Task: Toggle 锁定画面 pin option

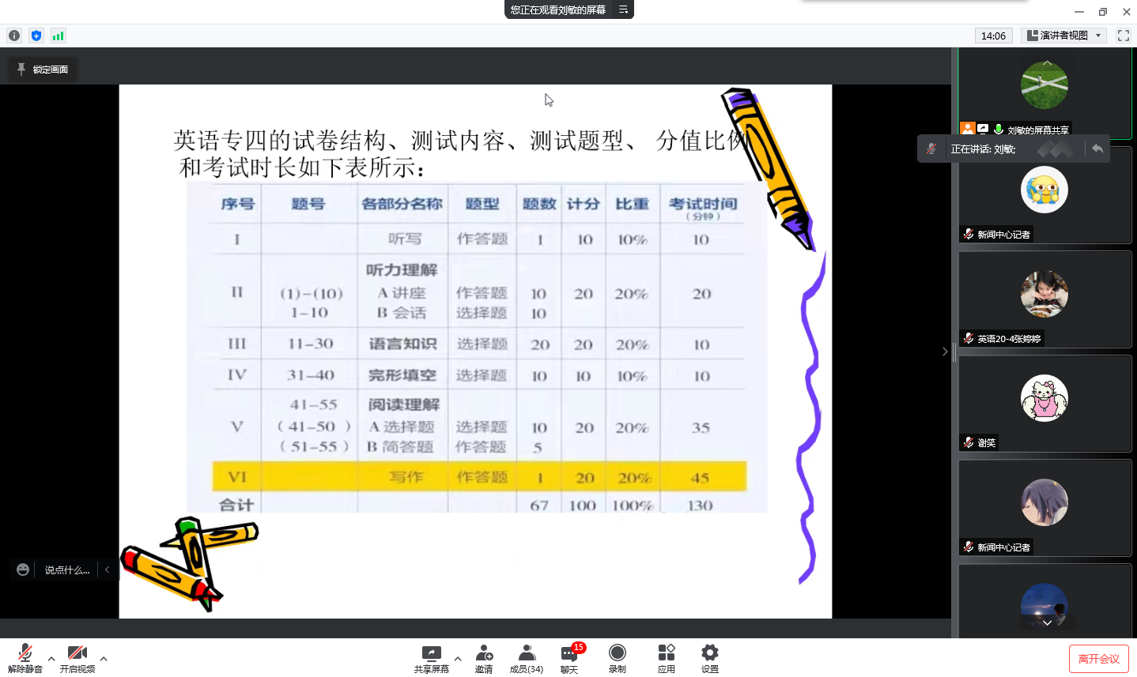Action: click(43, 70)
